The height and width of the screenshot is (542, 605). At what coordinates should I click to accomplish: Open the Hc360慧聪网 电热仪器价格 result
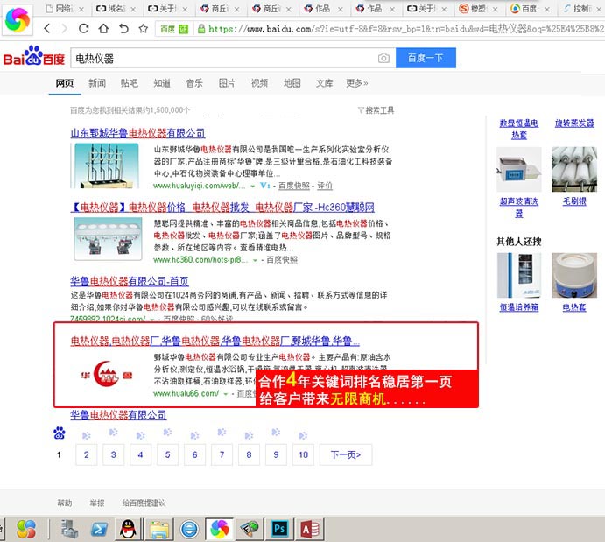tap(222, 208)
